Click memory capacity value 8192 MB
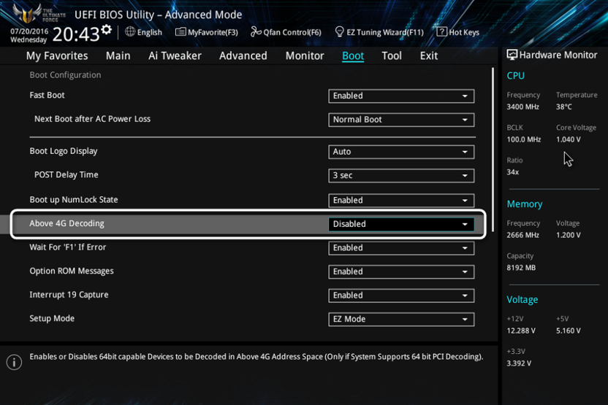Screen dimensions: 608x405 [x=521, y=268]
